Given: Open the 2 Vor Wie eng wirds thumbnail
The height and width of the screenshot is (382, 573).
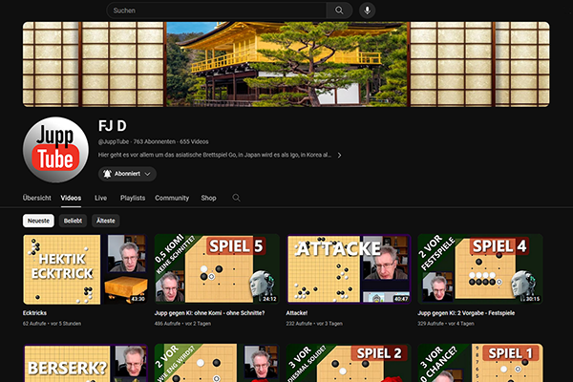Looking at the screenshot, I should tap(217, 363).
